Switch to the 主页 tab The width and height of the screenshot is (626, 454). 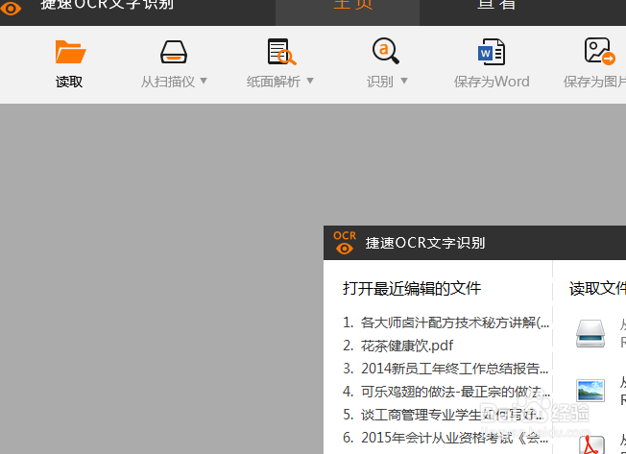pos(348,12)
